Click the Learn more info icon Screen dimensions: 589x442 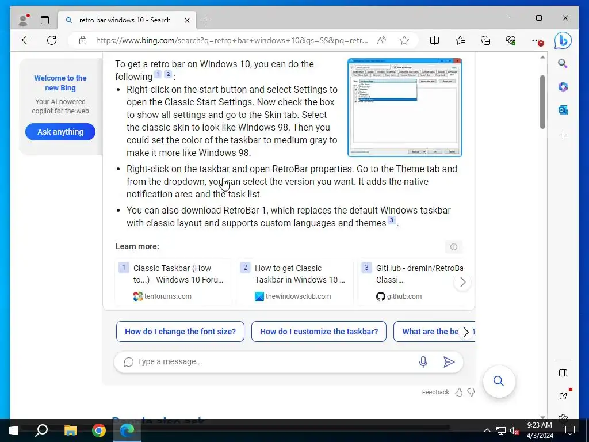454,247
